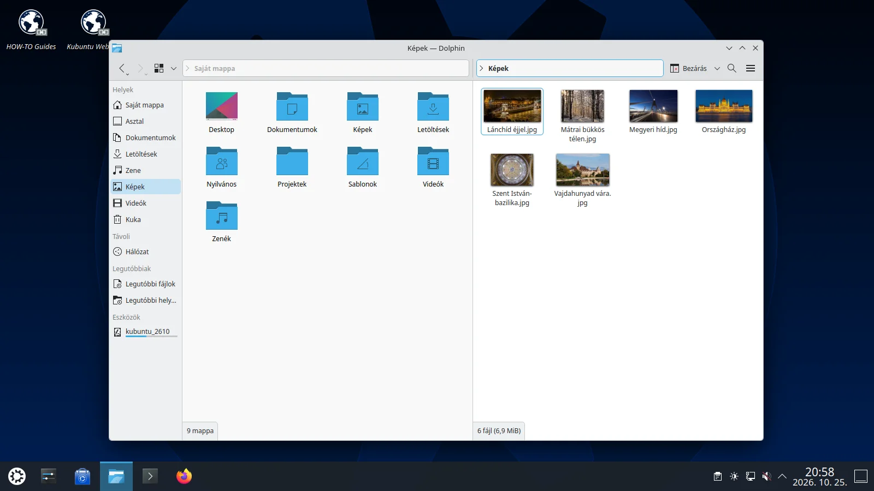Image resolution: width=874 pixels, height=491 pixels.
Task: Click the muted volume tray icon
Action: point(766,476)
